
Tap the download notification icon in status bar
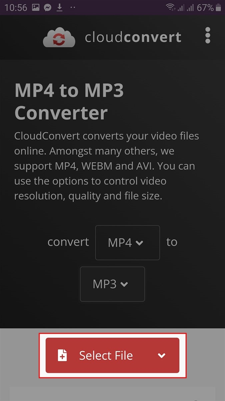pos(59,8)
